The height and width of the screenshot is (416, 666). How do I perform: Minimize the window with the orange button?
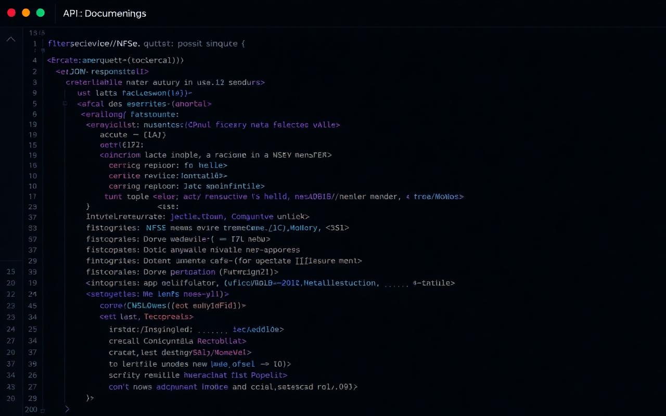[26, 13]
